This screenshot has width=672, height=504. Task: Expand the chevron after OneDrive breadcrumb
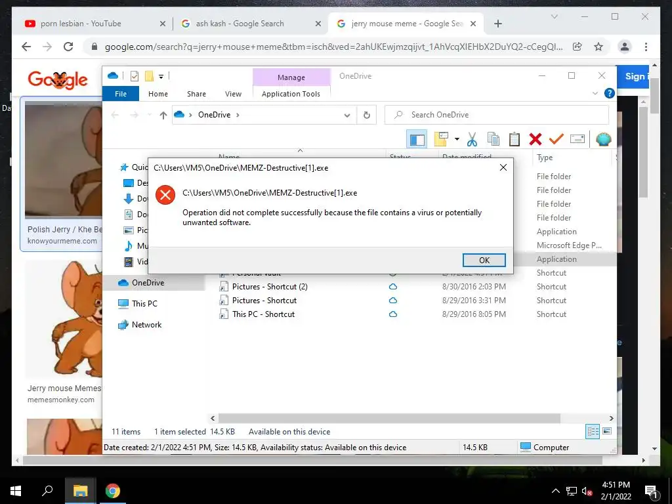pyautogui.click(x=238, y=115)
